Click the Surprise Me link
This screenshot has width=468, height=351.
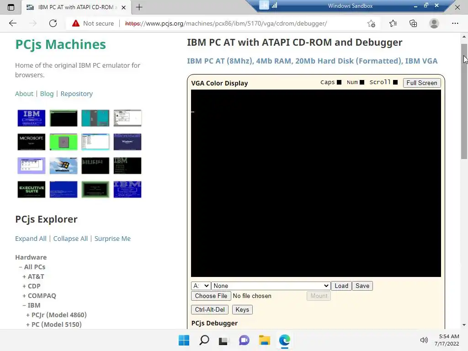[x=112, y=239]
